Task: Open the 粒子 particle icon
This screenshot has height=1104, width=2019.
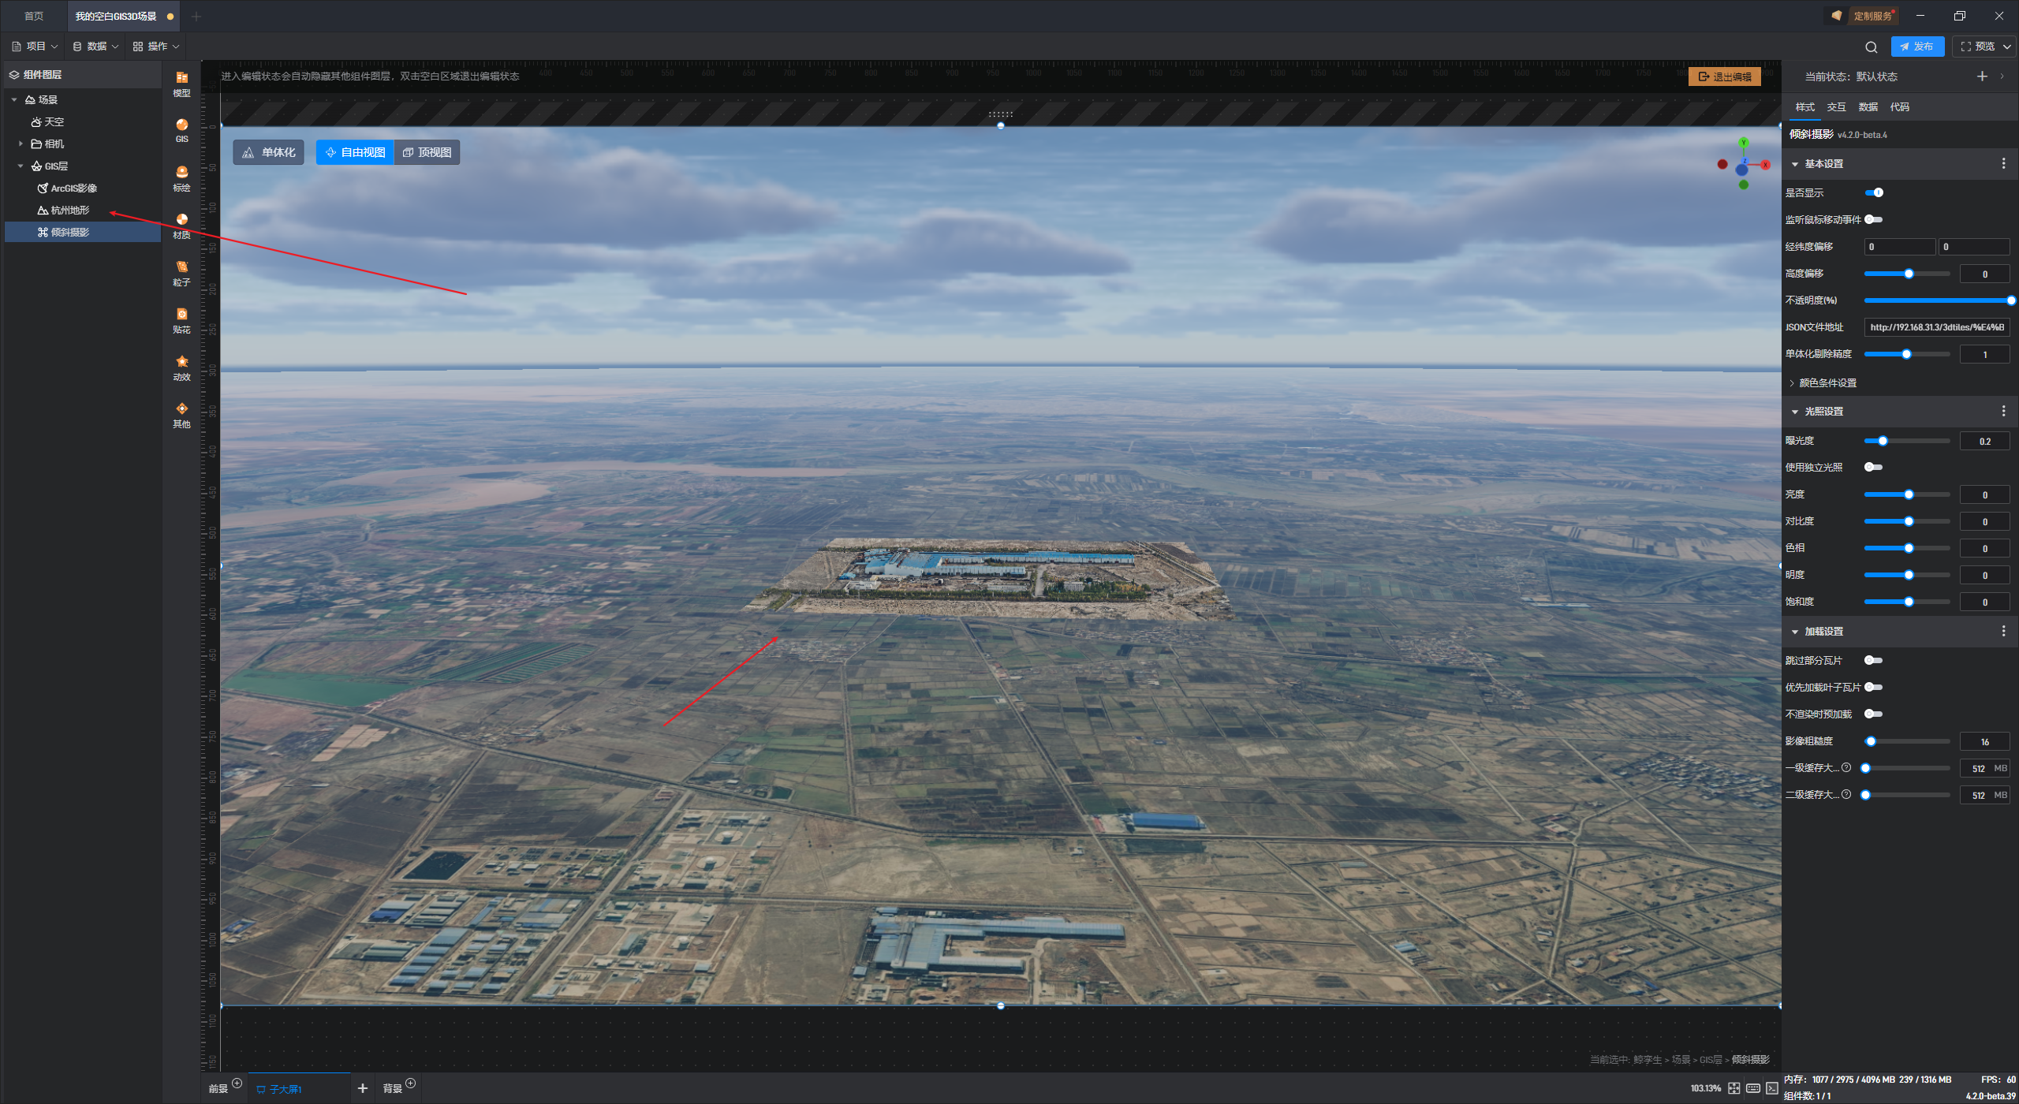Action: click(181, 272)
